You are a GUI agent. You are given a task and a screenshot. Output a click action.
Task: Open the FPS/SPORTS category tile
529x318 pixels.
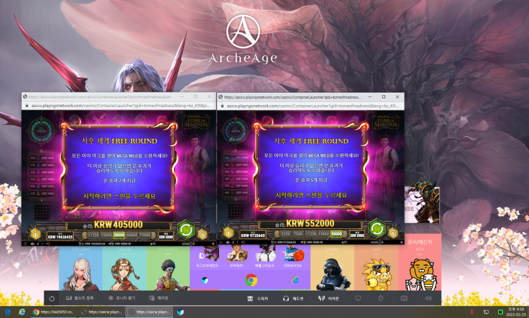coord(168,268)
